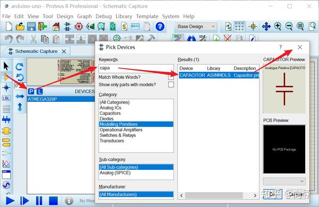Image resolution: width=319 pixels, height=207 pixels.
Task: Open Bill of Materials dollar icon
Action: point(124,27)
